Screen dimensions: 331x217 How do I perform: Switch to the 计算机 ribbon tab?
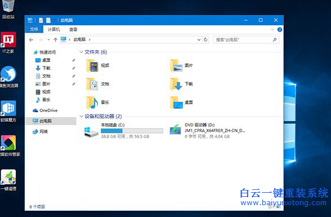[53, 29]
